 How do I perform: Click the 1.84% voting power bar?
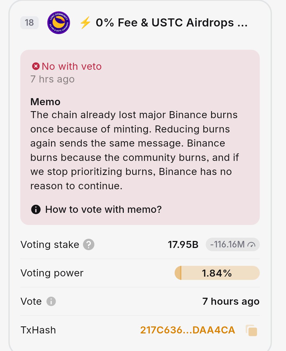217,273
